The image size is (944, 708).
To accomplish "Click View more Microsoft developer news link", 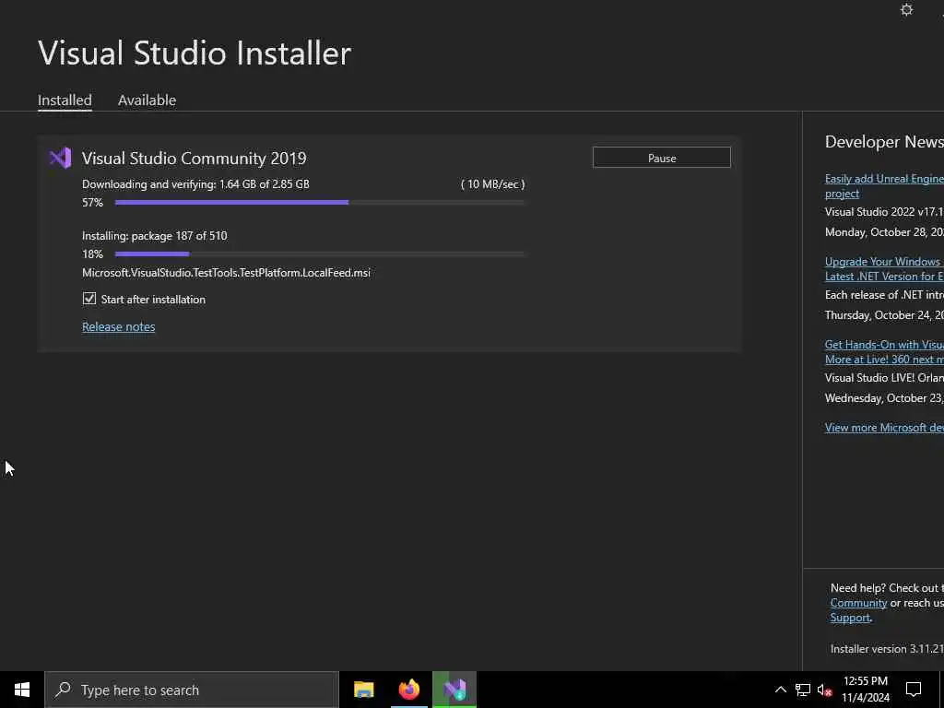I will [x=884, y=428].
